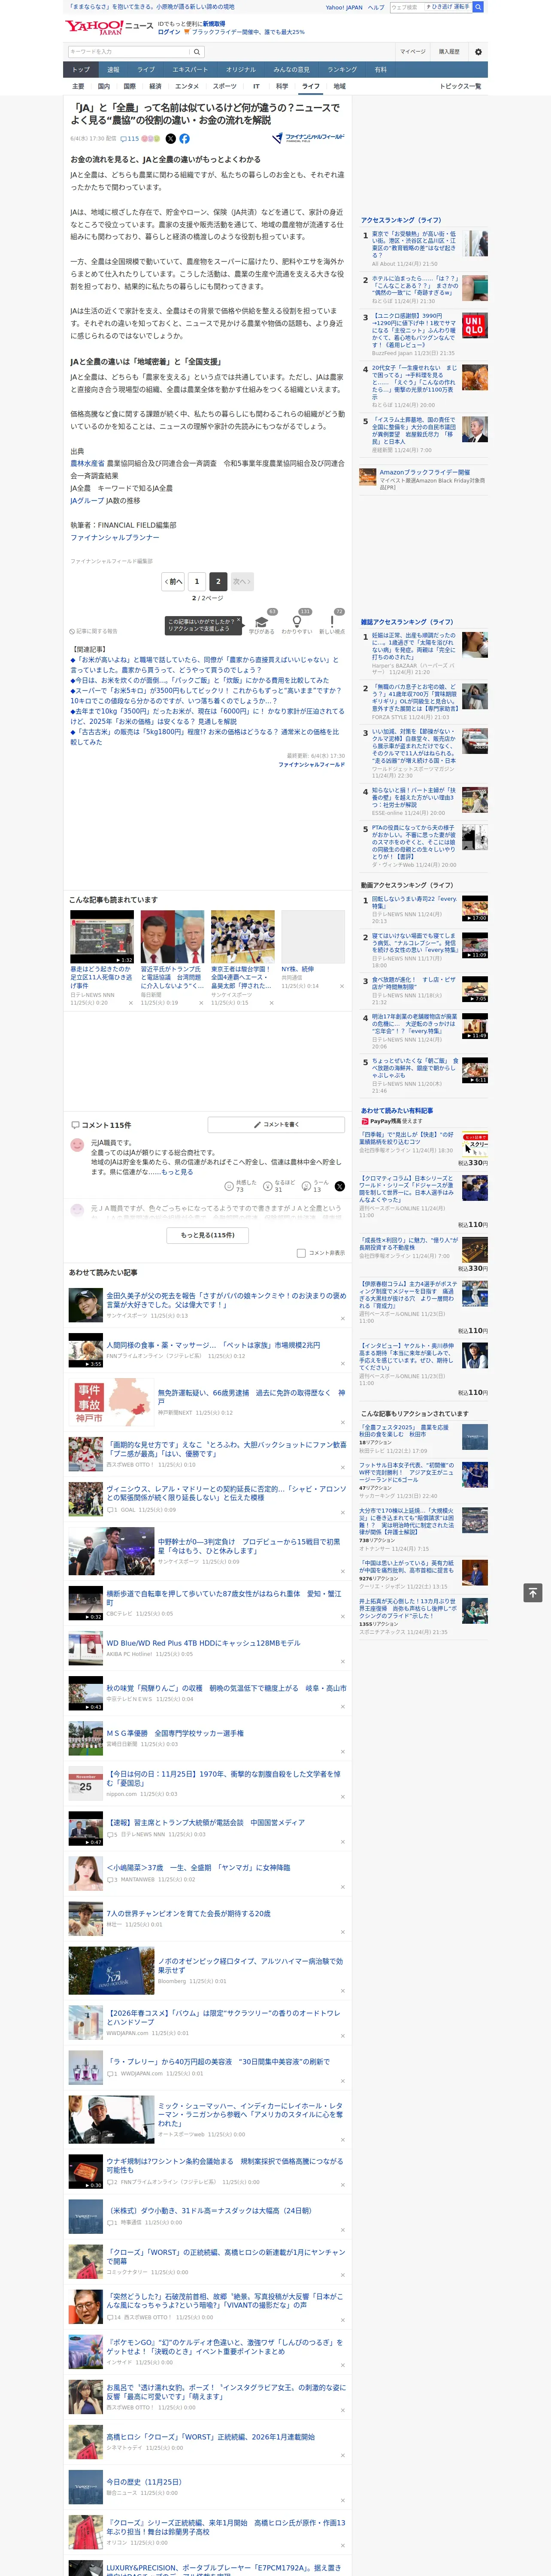Dismiss the 最近デートランプ氏 recommended article

pos(201,1003)
